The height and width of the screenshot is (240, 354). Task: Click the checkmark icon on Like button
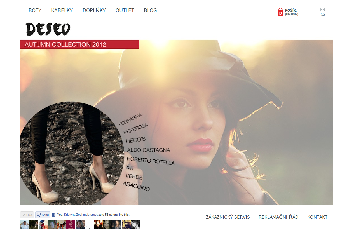point(24,215)
